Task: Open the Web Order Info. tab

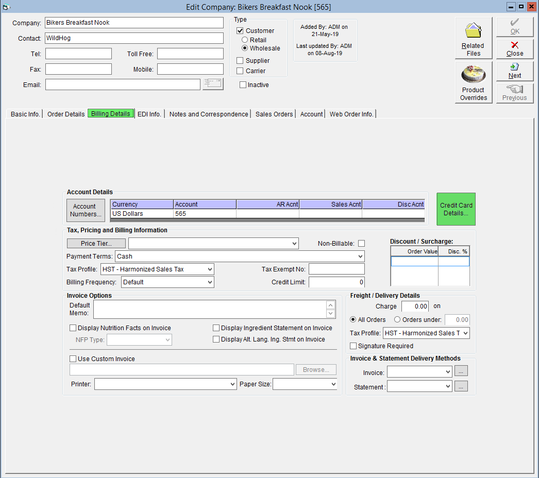Action: pos(351,114)
